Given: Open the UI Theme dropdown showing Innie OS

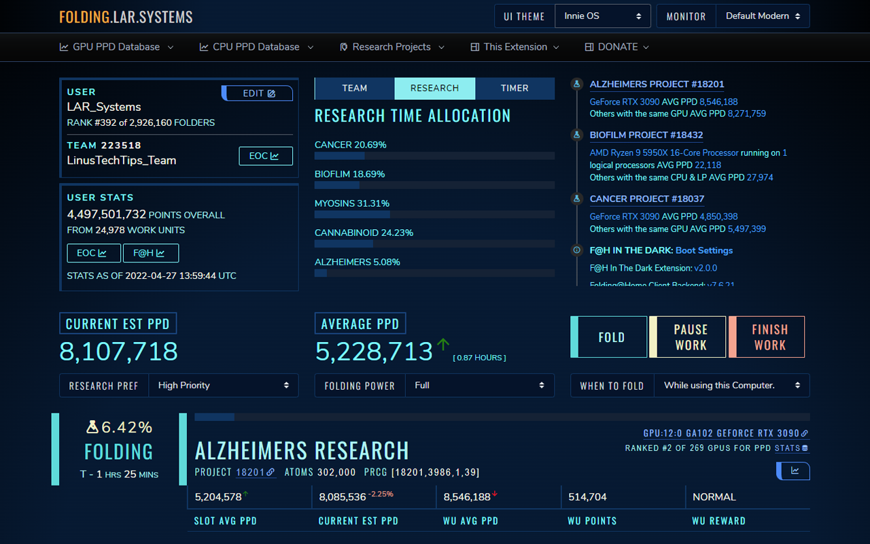Looking at the screenshot, I should point(602,16).
